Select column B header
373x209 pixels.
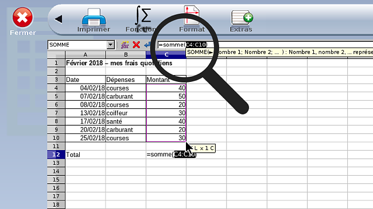point(126,54)
